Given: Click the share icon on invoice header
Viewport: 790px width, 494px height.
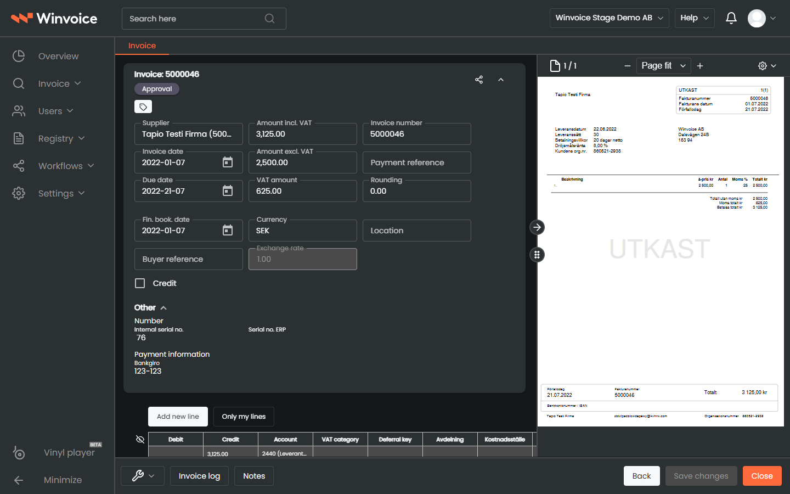Looking at the screenshot, I should click(x=479, y=80).
